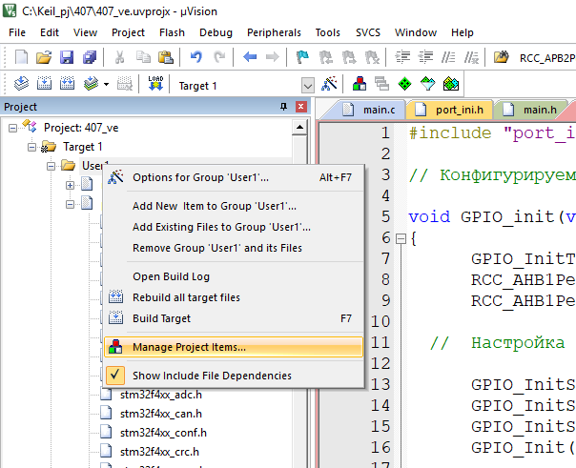
Task: Open the Debug menu
Action: [216, 32]
